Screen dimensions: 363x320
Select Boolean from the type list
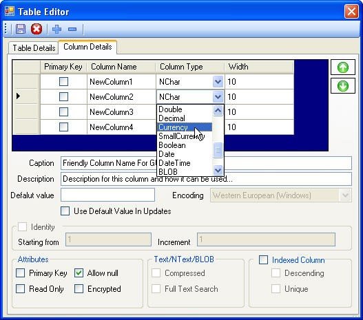click(x=172, y=145)
